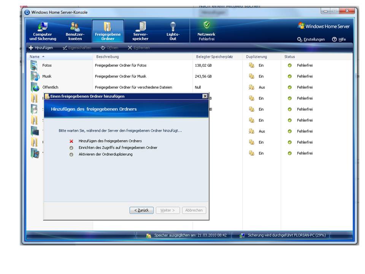Click green status icon in Öffentlich row
Image resolution: width=365 pixels, height=274 pixels.
[290, 88]
